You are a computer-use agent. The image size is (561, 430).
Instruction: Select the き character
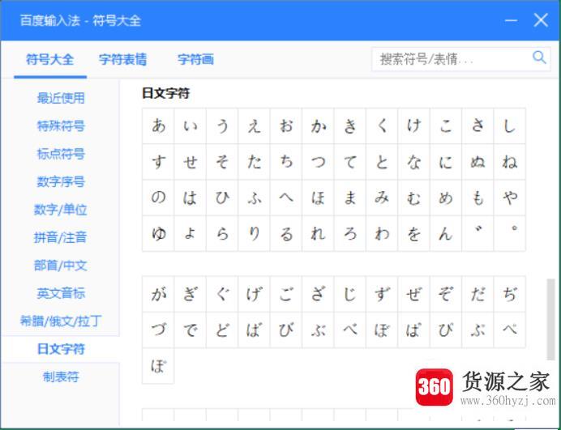point(350,126)
